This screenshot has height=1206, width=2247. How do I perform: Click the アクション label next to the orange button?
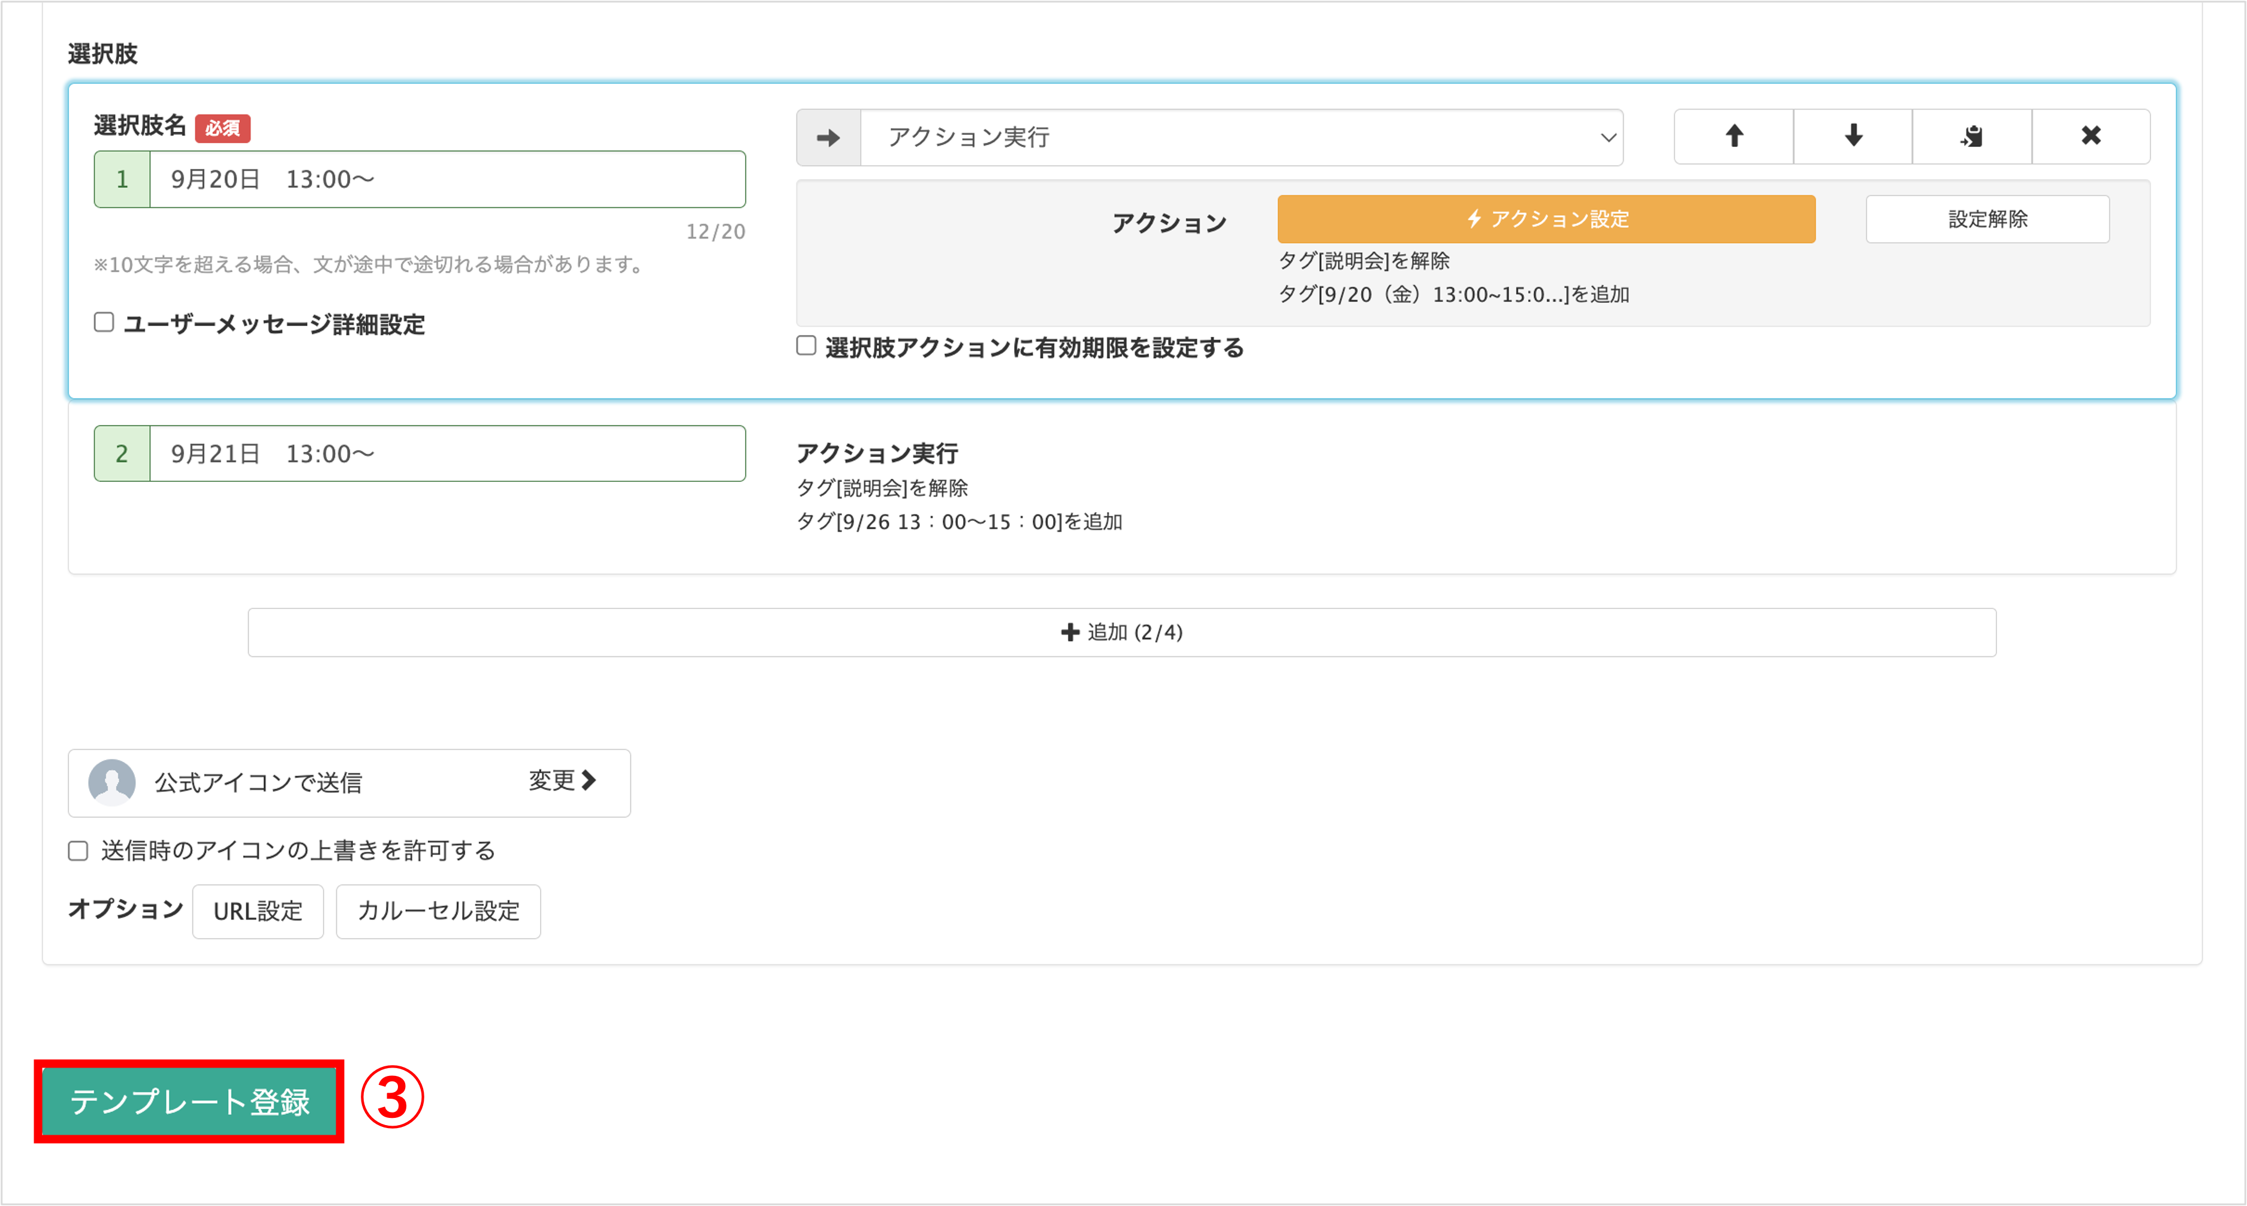1169,224
